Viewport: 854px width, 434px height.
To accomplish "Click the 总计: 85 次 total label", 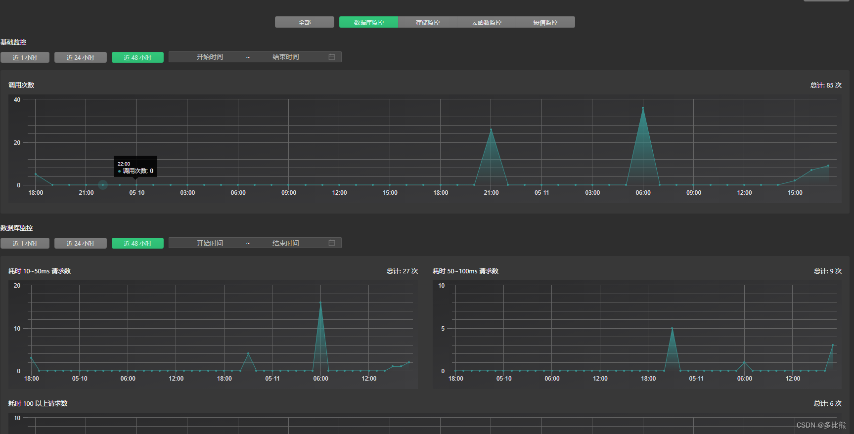I will 826,85.
